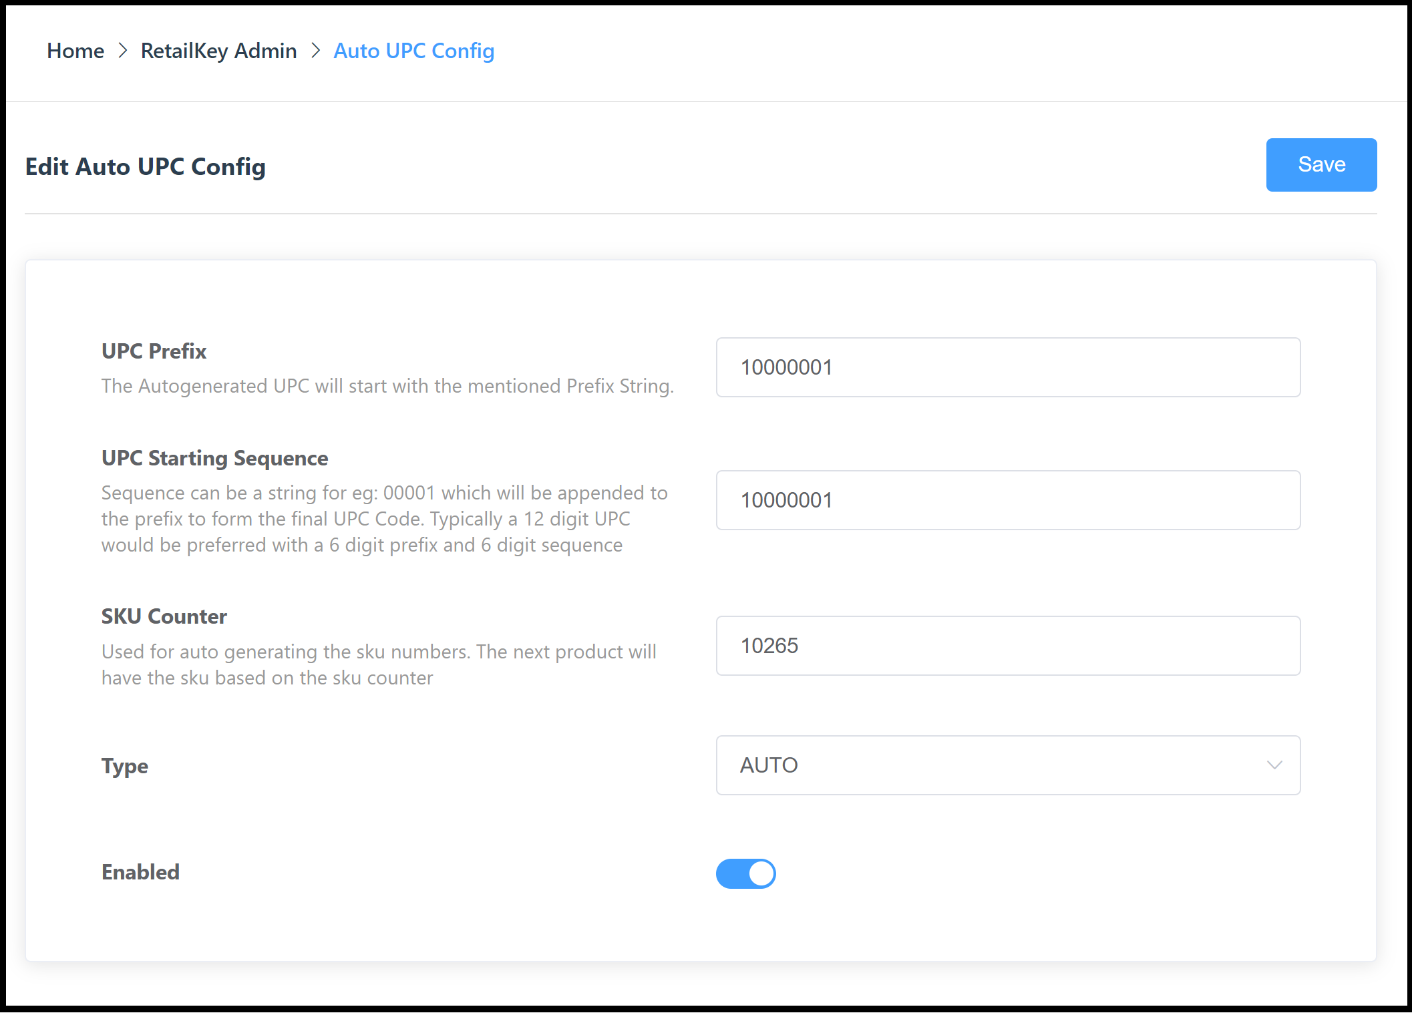Click the Save button
Screen dimensions: 1412x1015
pyautogui.click(x=1320, y=164)
